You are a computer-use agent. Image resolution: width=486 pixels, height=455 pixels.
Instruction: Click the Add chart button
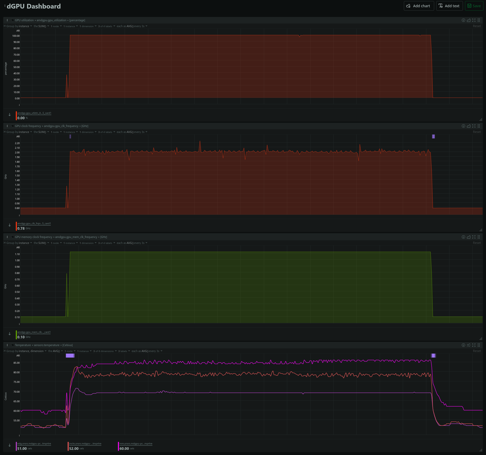(419, 6)
